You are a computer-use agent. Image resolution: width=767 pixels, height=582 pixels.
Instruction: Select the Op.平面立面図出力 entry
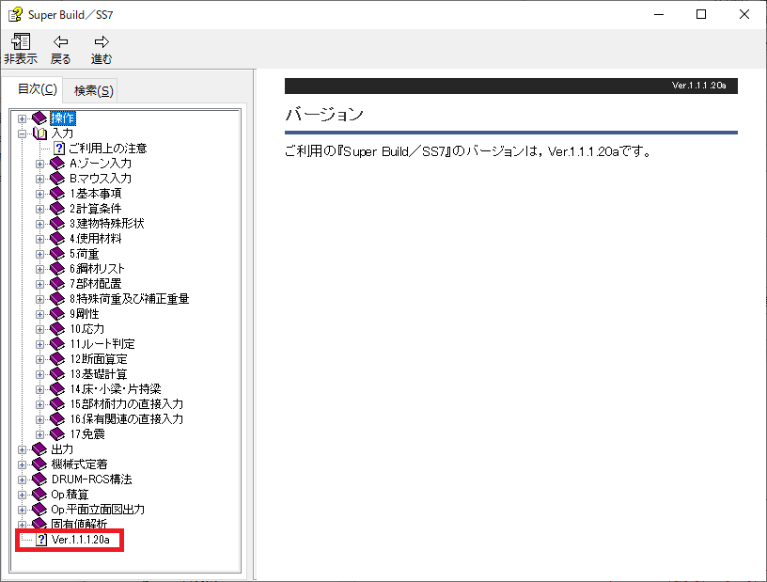point(97,510)
